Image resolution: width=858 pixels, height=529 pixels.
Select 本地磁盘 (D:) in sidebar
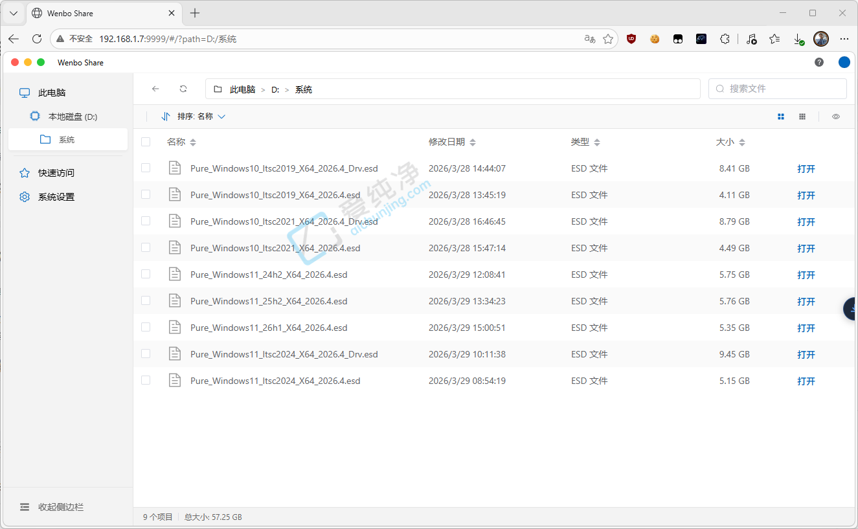coord(68,117)
